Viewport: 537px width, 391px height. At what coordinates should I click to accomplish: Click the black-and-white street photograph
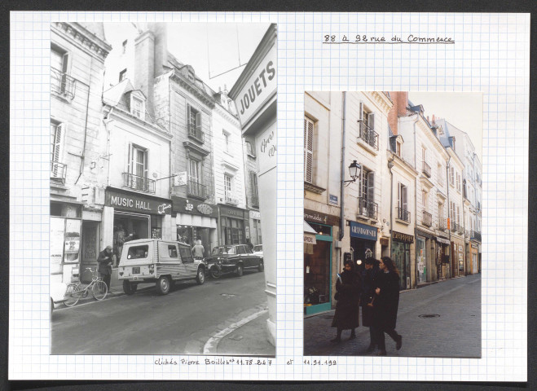tap(163, 189)
